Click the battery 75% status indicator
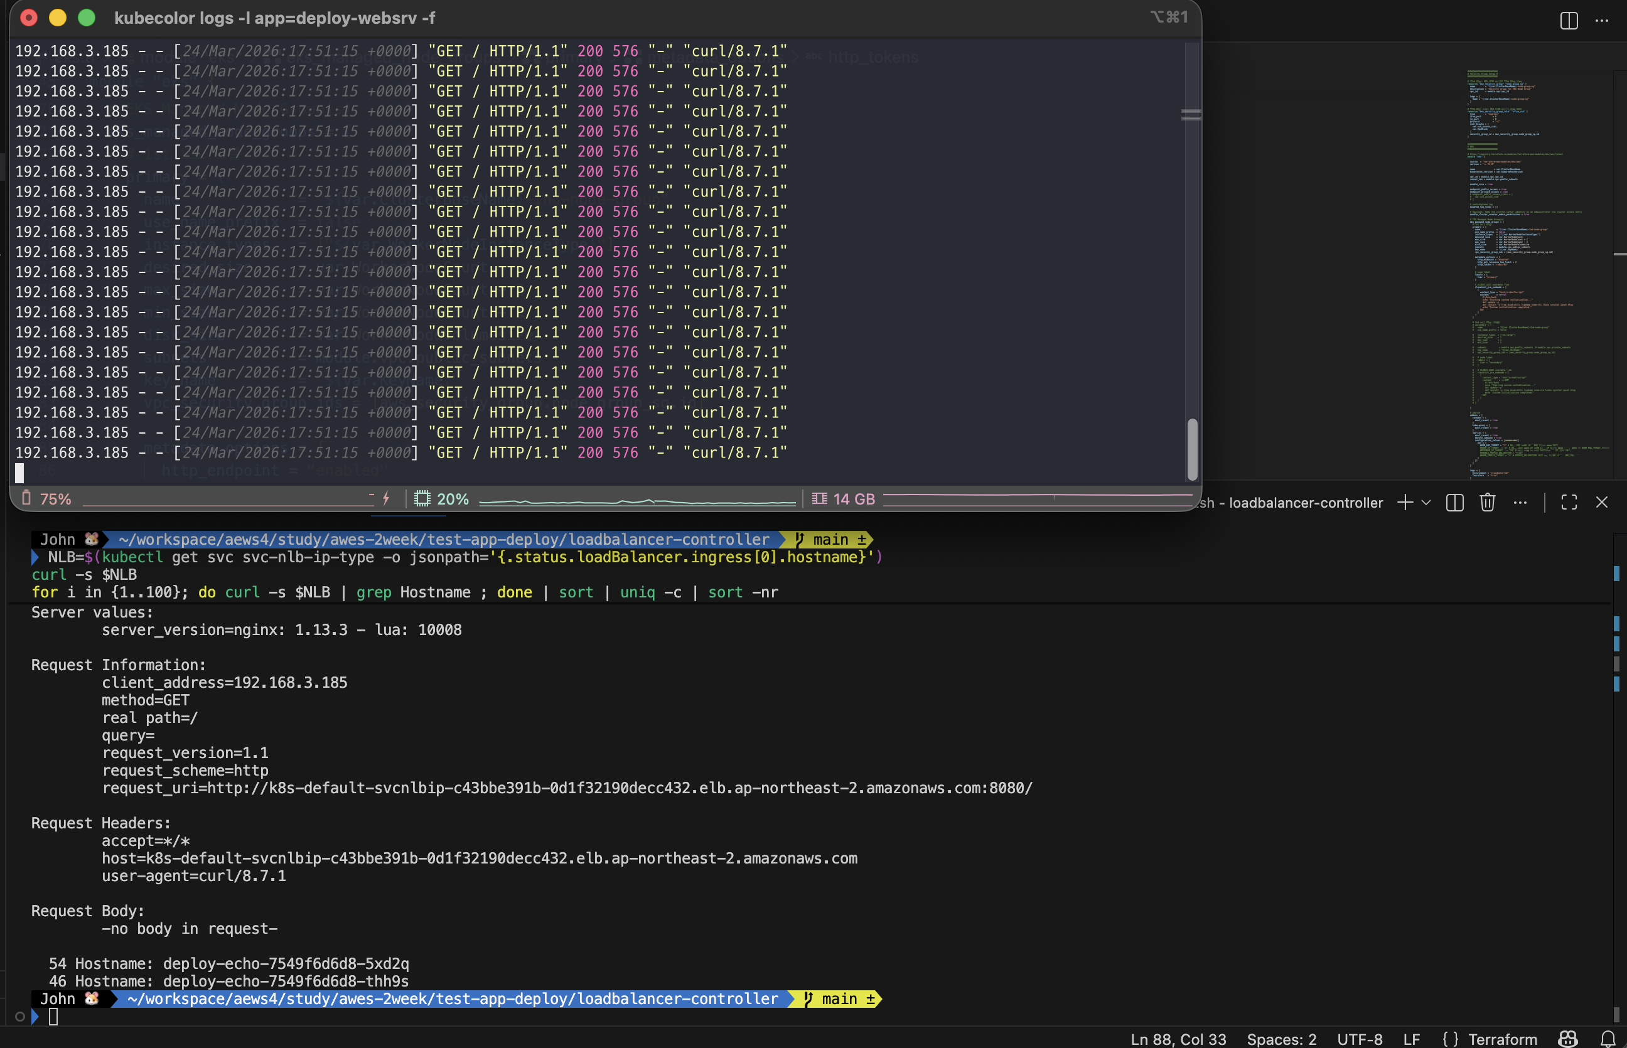This screenshot has width=1627, height=1048. pyautogui.click(x=46, y=499)
